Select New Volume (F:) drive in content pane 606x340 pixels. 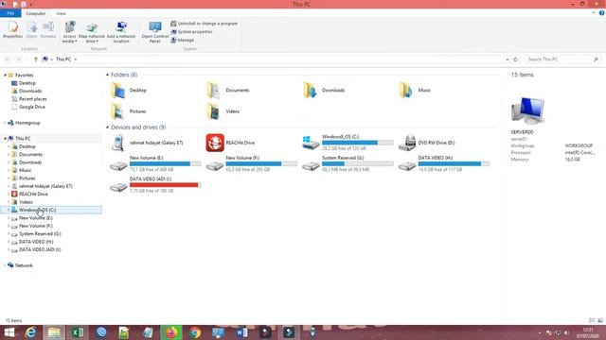pyautogui.click(x=252, y=163)
